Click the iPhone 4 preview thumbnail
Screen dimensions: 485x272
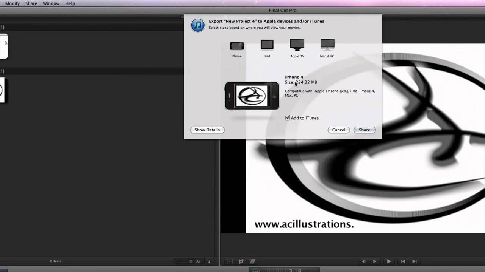click(252, 96)
